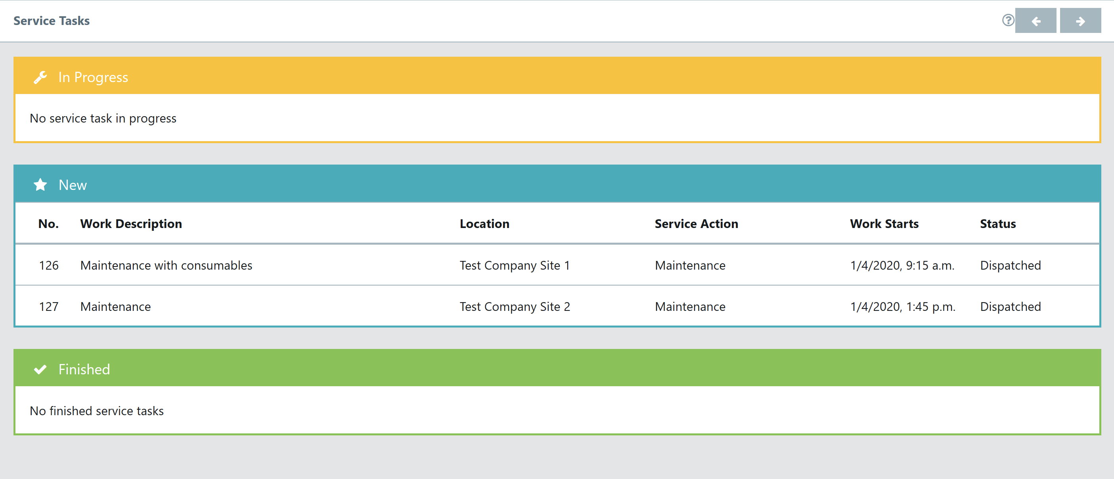Click Maintenance with consumables description

166,265
